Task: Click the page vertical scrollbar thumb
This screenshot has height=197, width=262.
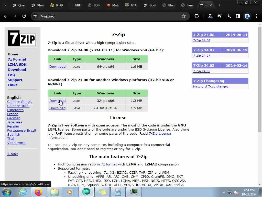Action: point(260,80)
